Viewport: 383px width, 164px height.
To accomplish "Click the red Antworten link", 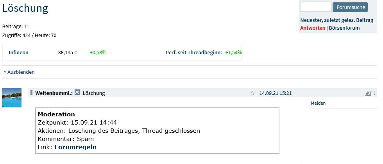I will [x=313, y=28].
